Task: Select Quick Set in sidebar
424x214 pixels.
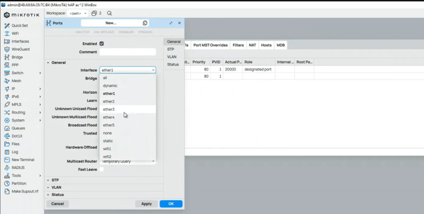Action: click(x=20, y=25)
